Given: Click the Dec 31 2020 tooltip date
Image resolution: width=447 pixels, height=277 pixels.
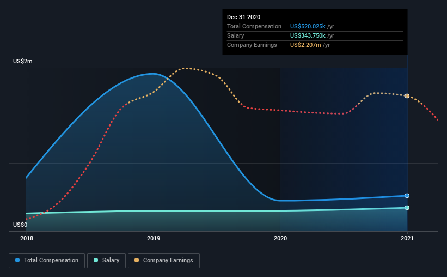Looking at the screenshot, I should click(243, 17).
